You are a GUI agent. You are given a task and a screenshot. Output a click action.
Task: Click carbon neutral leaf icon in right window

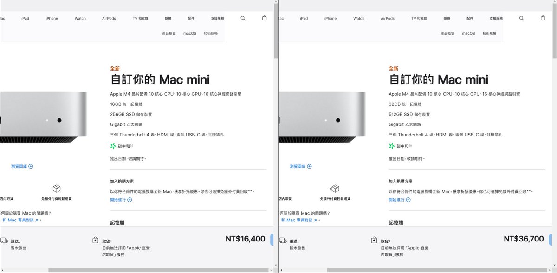391,146
